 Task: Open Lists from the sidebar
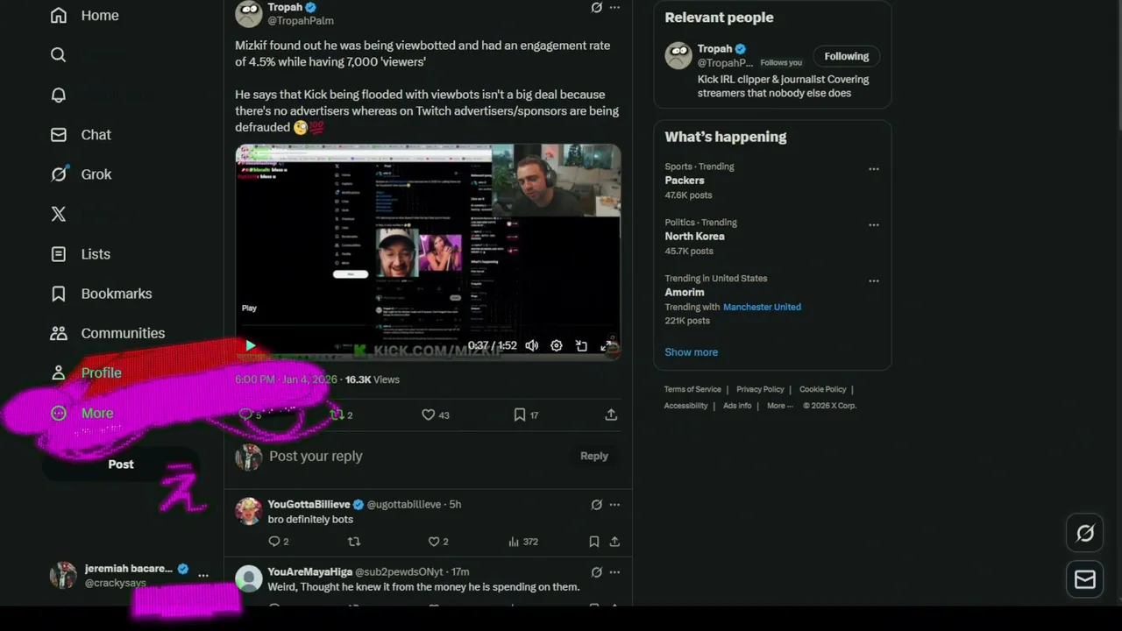pyautogui.click(x=81, y=254)
